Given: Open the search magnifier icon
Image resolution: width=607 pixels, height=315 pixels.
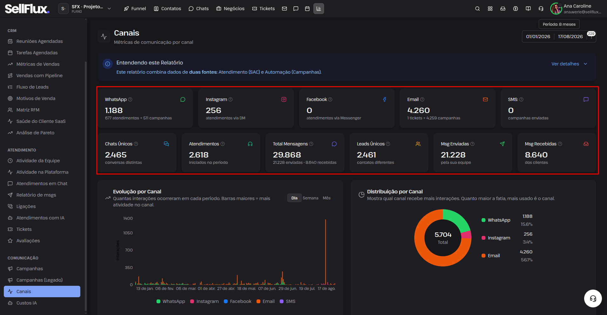Looking at the screenshot, I should point(477,9).
